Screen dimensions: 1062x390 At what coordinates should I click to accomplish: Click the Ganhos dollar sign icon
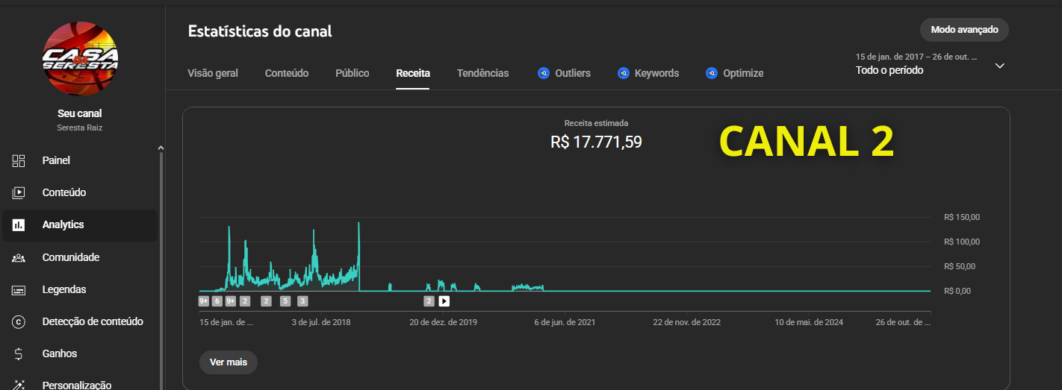[19, 353]
